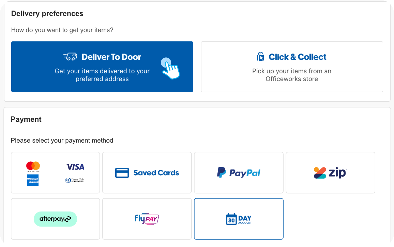Select the Diners Club logo
The height and width of the screenshot is (247, 394).
(75, 180)
